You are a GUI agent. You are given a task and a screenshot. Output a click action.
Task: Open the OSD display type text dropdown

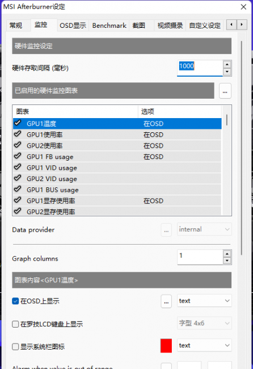204,301
